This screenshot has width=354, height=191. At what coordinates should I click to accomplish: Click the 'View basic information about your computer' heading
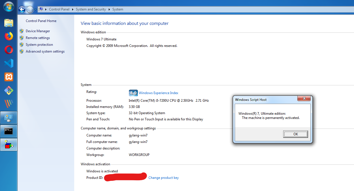pos(125,23)
